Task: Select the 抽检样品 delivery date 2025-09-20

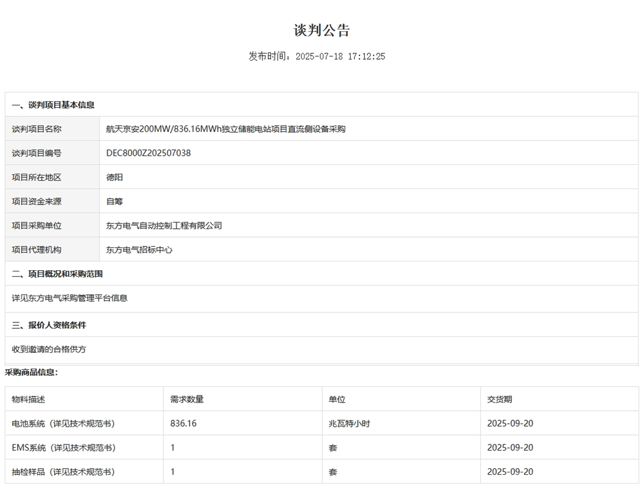Action: tap(509, 472)
